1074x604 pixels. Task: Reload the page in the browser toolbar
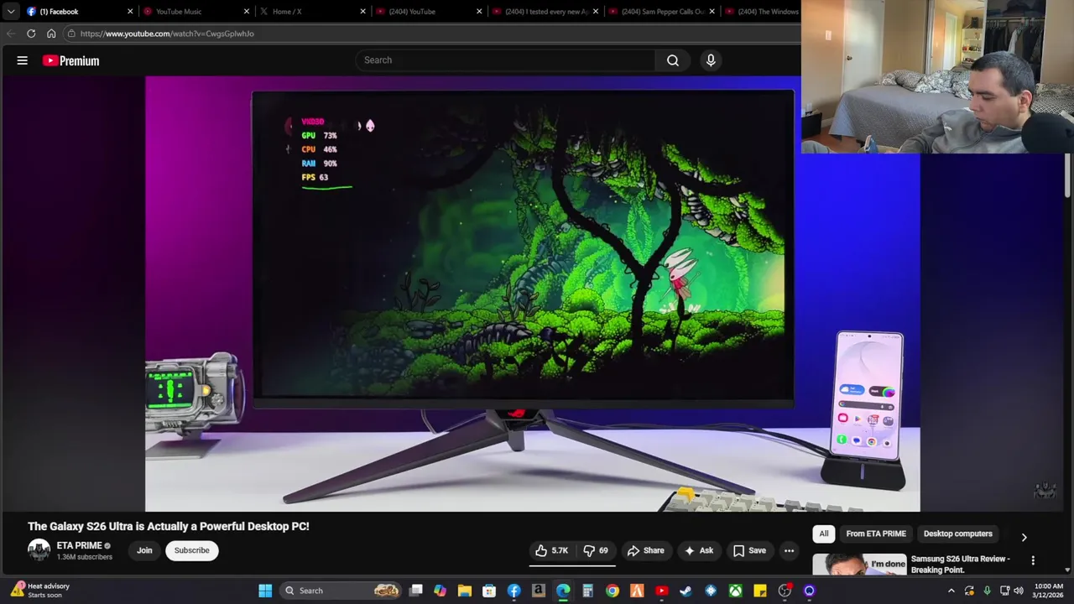31,34
